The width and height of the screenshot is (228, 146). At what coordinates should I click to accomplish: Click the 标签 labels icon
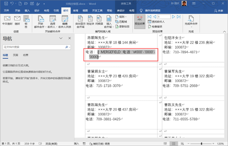[x=26, y=22]
